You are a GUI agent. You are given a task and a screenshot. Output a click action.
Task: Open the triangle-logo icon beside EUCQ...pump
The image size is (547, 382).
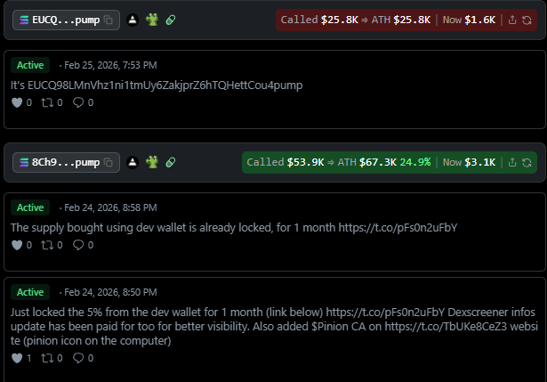133,20
